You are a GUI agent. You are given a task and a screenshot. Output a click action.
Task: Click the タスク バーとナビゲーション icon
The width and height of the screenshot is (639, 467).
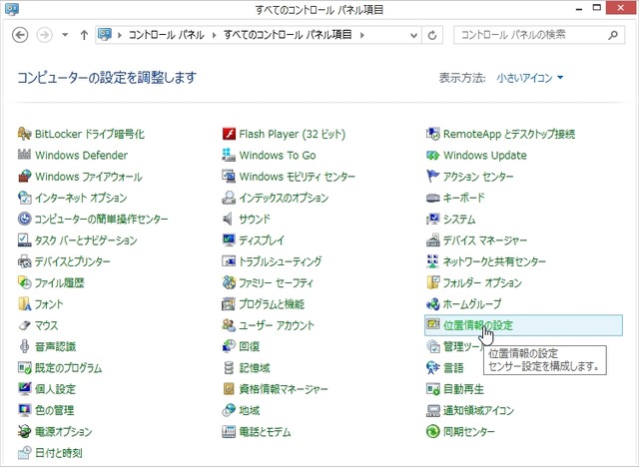24,239
